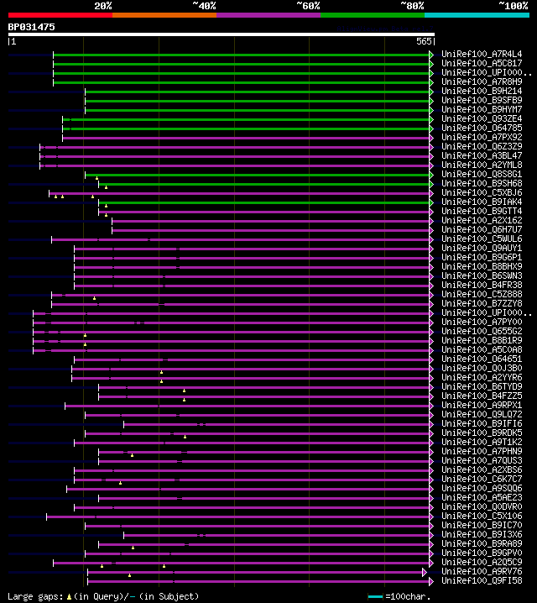Click the purple ~60% identity legend segment
Screen dimensions: 537x603
pyautogui.click(x=268, y=15)
